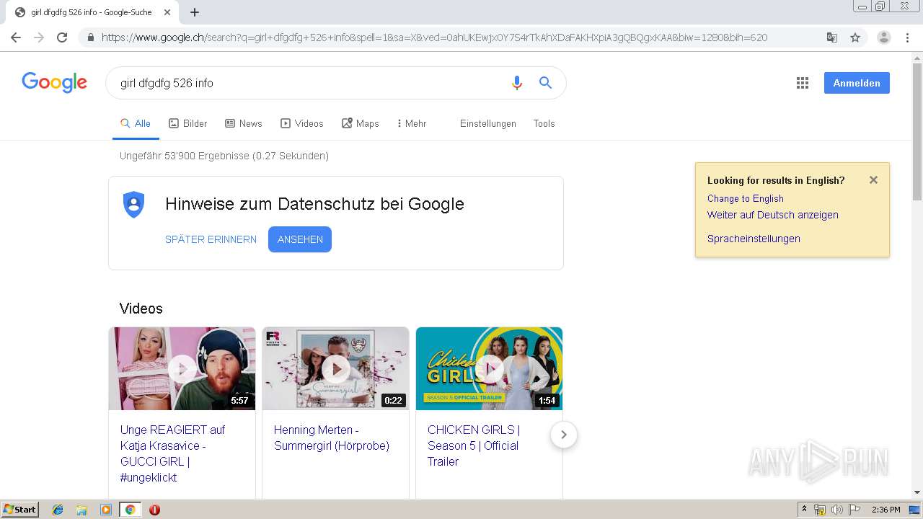Click SPÄTER ERINNERN
This screenshot has width=923, height=519.
211,239
